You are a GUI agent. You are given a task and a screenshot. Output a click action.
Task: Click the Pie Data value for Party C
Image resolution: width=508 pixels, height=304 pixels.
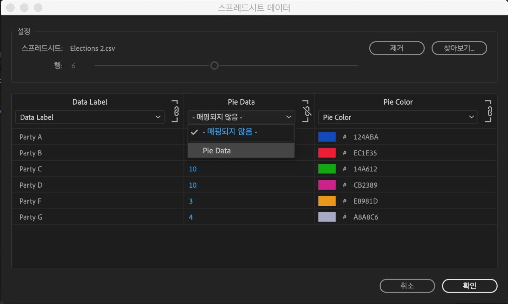pos(193,169)
